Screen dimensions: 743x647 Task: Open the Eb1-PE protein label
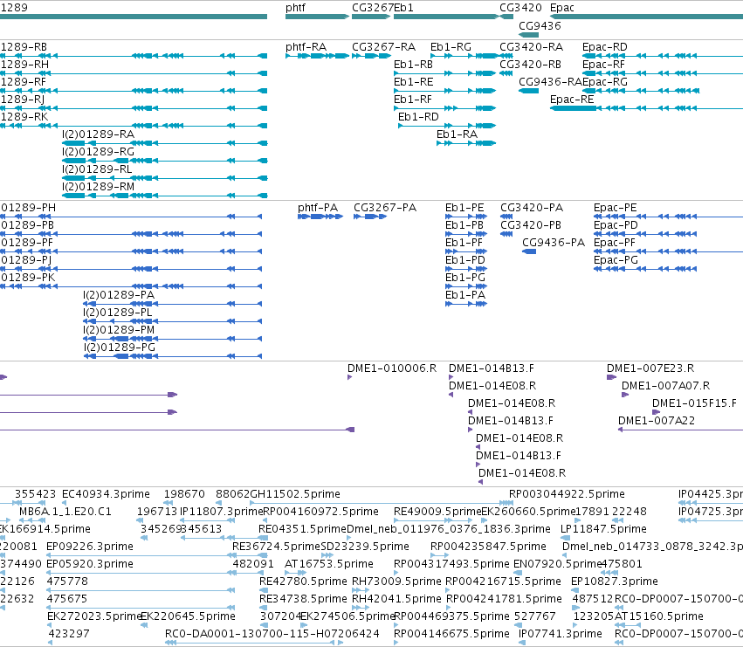(x=464, y=208)
